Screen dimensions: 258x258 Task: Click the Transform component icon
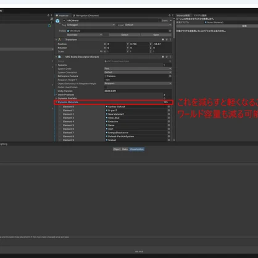[60, 40]
